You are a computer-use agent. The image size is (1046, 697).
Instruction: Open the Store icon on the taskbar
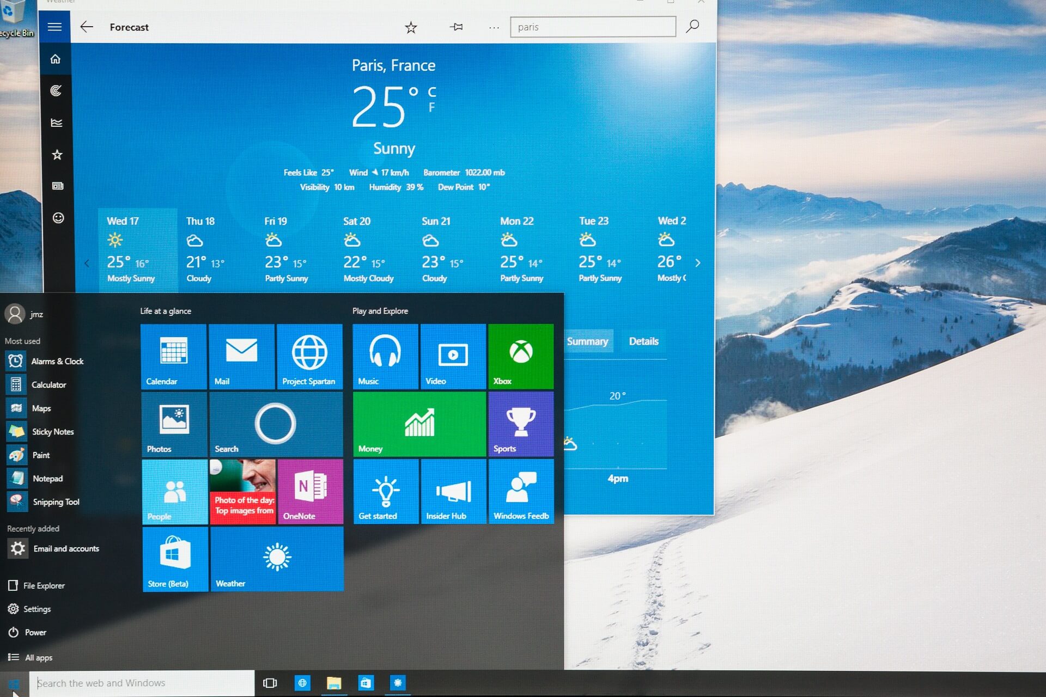click(366, 683)
